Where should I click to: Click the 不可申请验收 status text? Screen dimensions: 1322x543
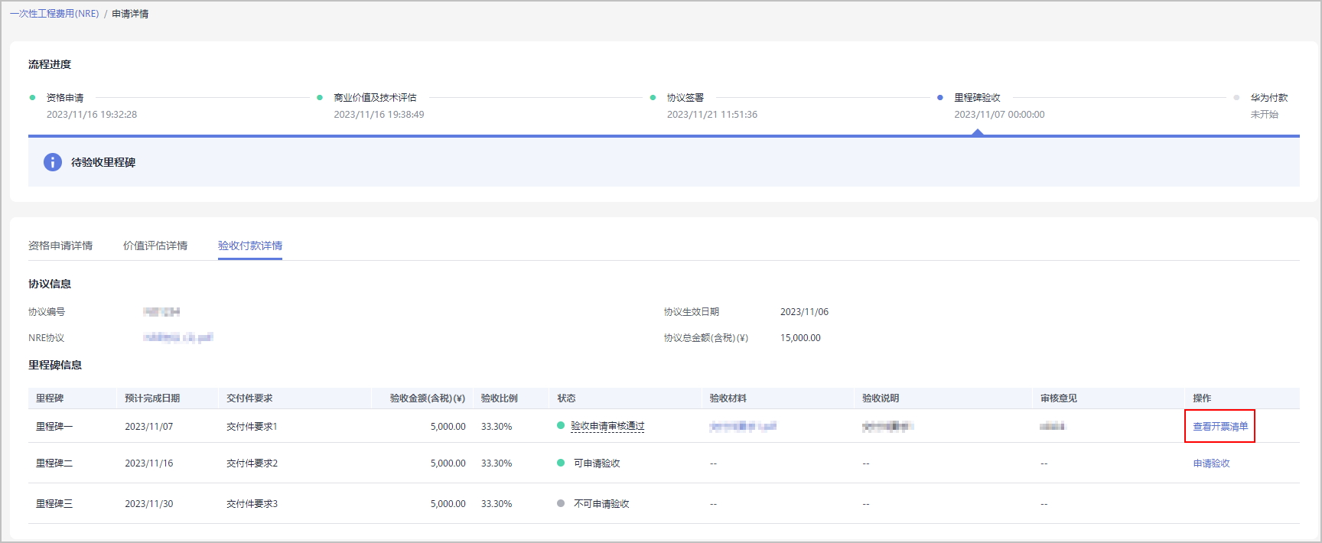(601, 504)
